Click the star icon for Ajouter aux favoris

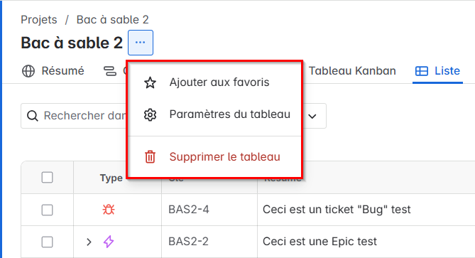click(x=150, y=82)
